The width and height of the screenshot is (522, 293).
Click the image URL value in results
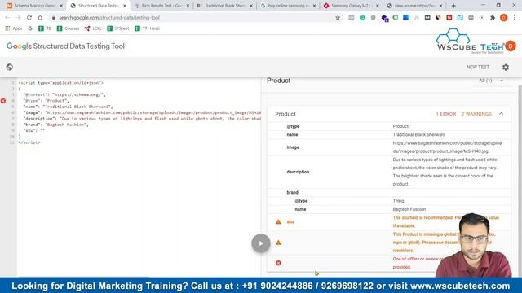447,147
